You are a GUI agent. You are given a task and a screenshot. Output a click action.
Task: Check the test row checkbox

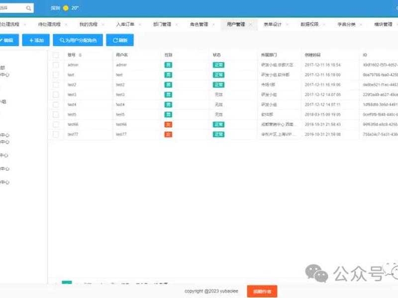click(56, 75)
